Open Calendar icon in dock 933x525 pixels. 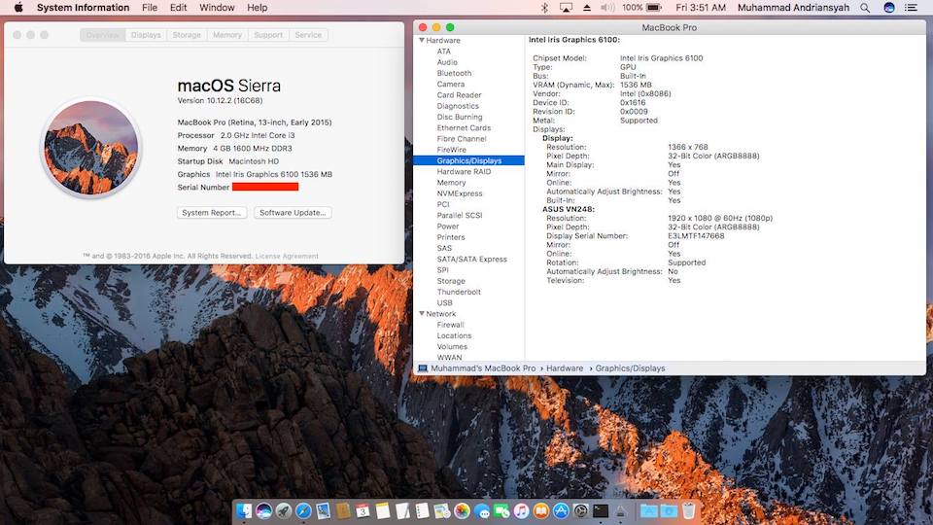[x=363, y=510]
